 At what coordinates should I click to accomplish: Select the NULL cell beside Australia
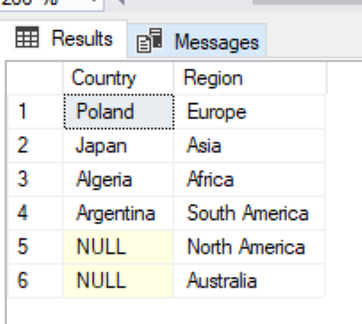pos(119,280)
